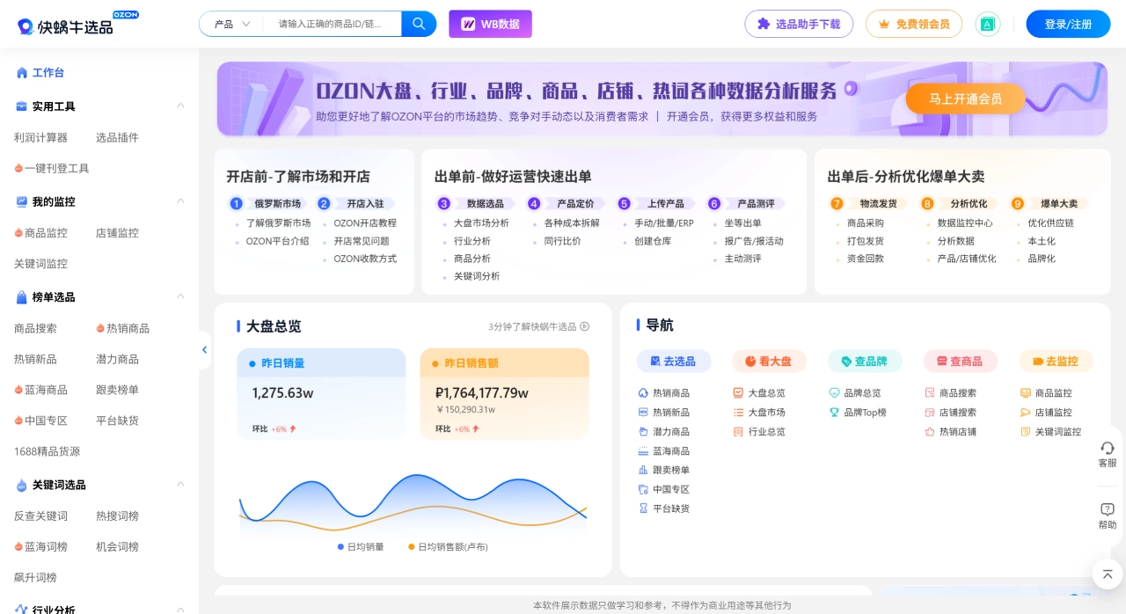Click the 昨日销量 stat card

(321, 394)
